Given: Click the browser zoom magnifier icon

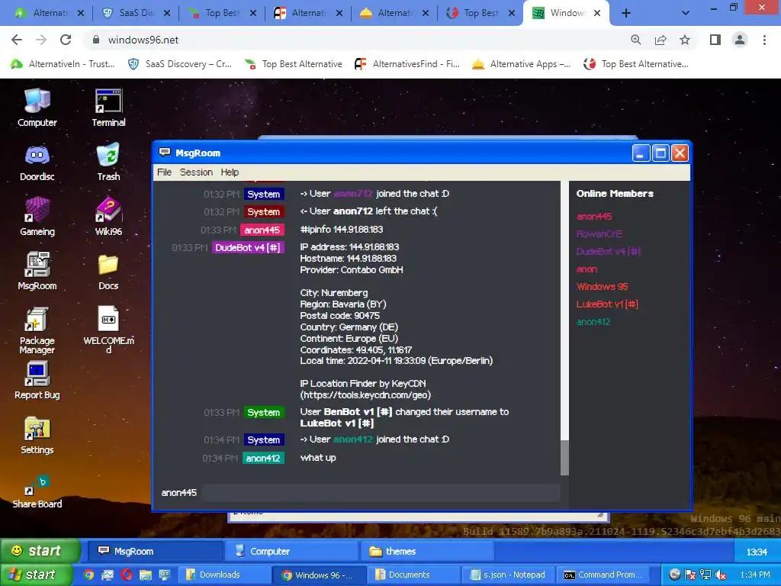Looking at the screenshot, I should click(x=636, y=40).
